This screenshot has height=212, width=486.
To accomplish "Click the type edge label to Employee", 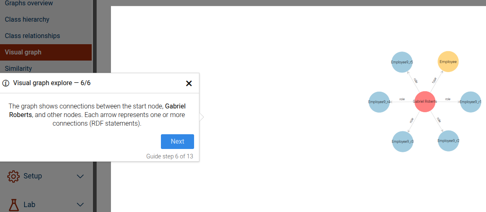I will [434, 80].
